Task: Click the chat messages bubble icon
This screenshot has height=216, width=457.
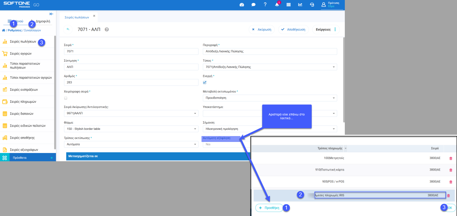Action: pyautogui.click(x=253, y=5)
